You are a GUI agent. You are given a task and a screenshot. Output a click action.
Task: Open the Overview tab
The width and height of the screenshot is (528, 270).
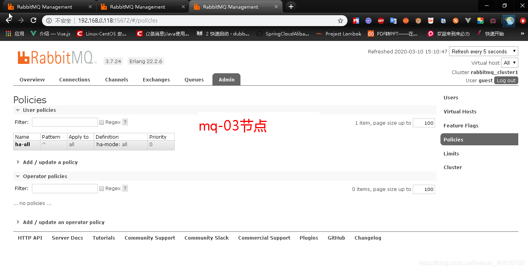[32, 79]
